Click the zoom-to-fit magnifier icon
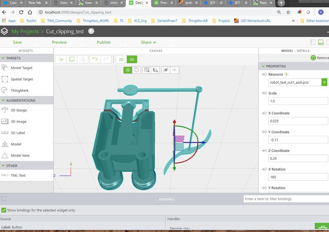Viewport: 329px width, 232px height. (147, 70)
